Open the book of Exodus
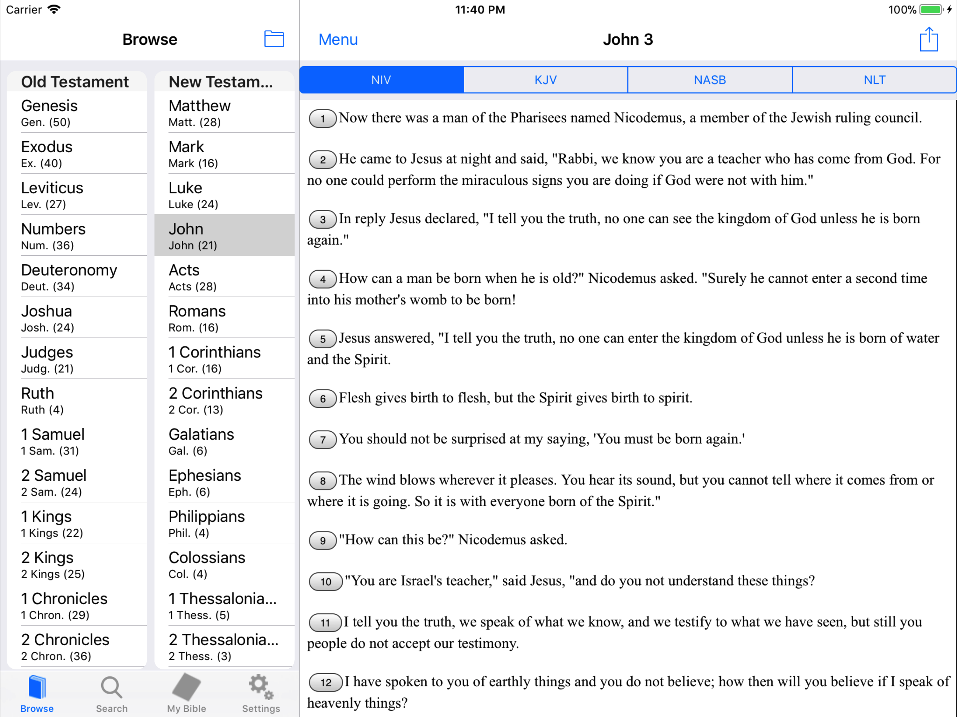 pos(77,153)
